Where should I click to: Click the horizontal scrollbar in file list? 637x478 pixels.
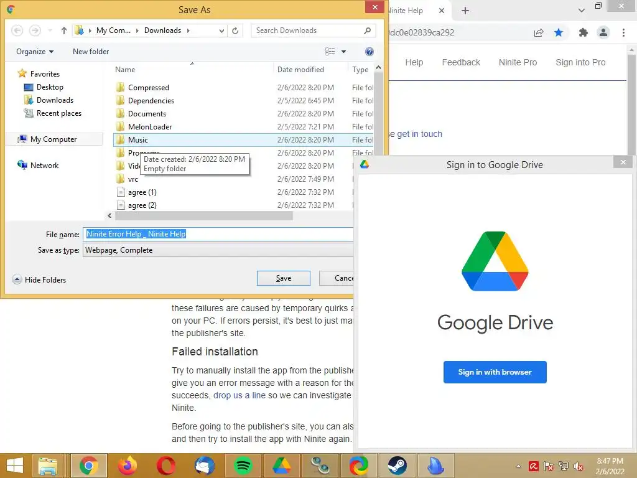tap(203, 216)
